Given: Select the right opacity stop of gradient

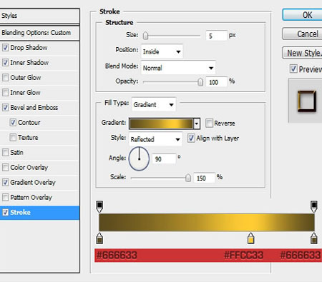Looking at the screenshot, I should 314,206.
